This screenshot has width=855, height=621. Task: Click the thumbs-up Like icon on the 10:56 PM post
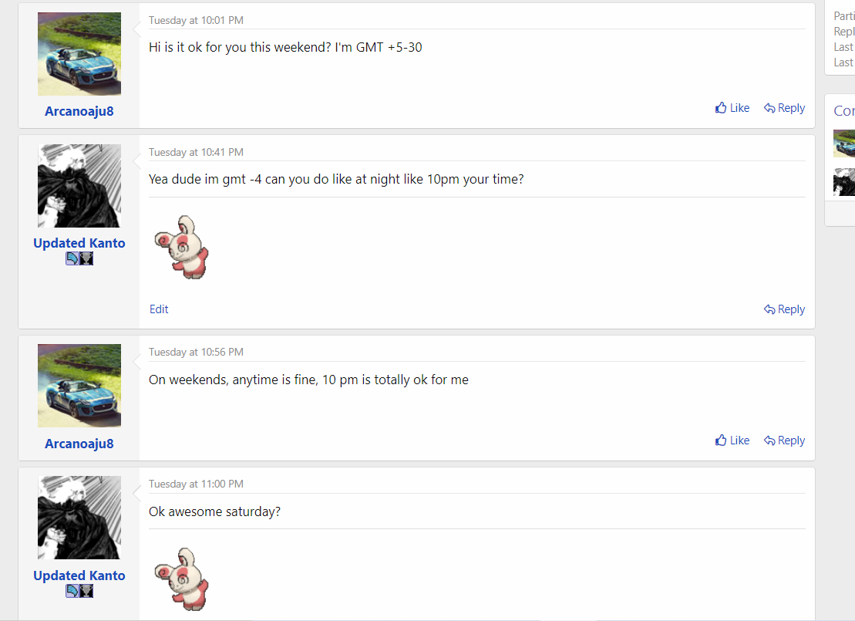721,440
